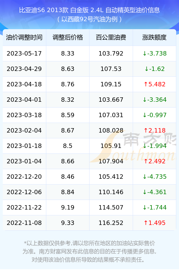Select date cell 2023-04-01
The image size is (179, 275).
coord(24,100)
